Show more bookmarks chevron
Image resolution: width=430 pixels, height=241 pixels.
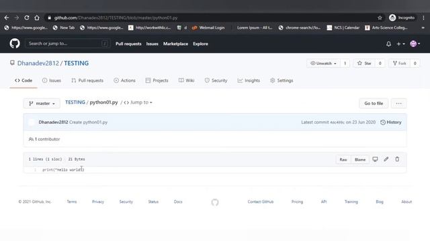click(423, 27)
